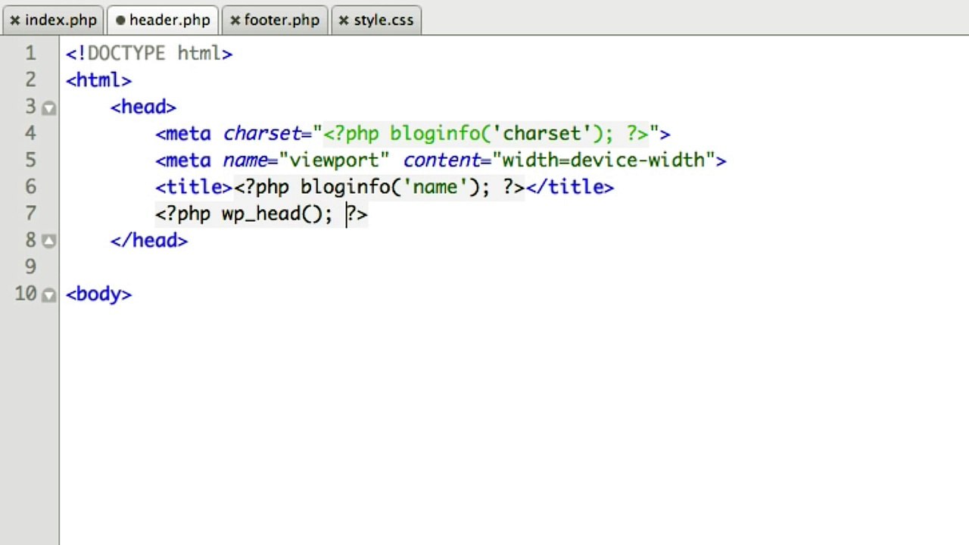Collapse the body block at line 10
Screen dimensions: 969x545
tap(48, 295)
